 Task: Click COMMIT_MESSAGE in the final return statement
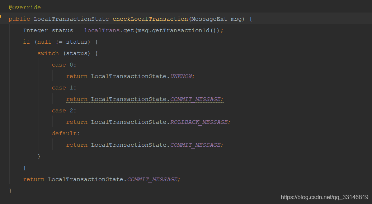coord(152,179)
